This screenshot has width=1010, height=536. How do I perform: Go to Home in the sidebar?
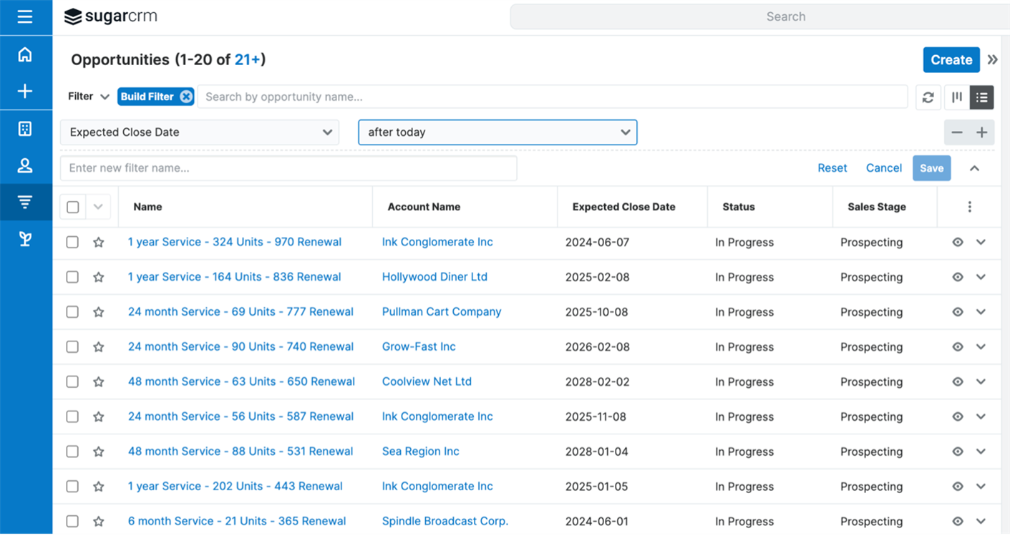point(25,55)
